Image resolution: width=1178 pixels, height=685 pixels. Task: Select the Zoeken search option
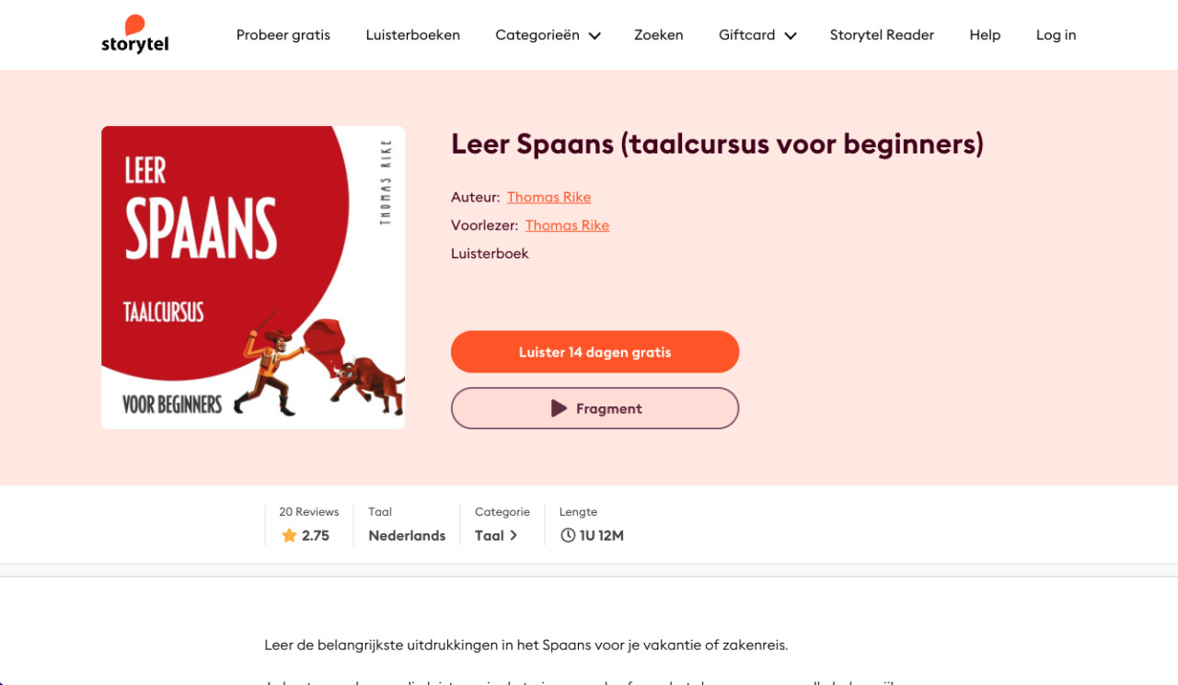(x=658, y=35)
